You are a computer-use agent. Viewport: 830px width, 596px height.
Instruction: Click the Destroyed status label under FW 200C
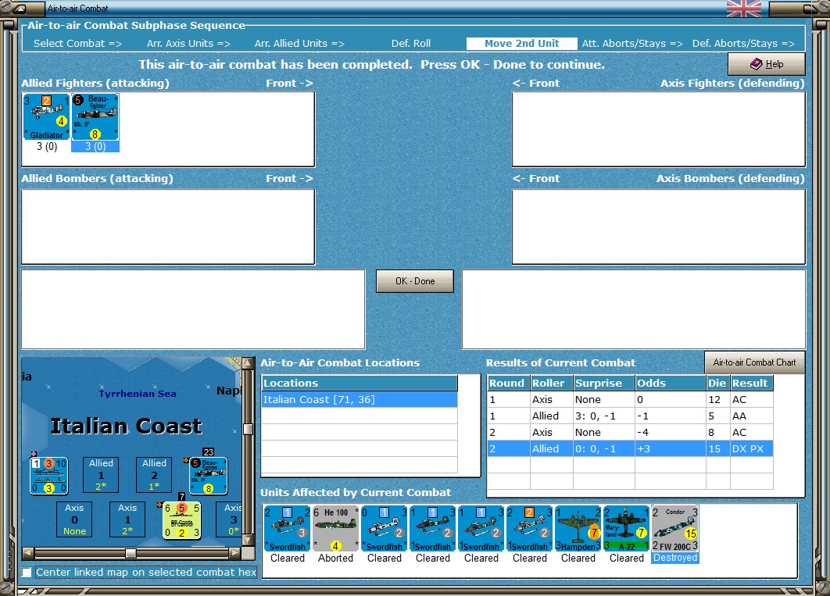pos(675,558)
